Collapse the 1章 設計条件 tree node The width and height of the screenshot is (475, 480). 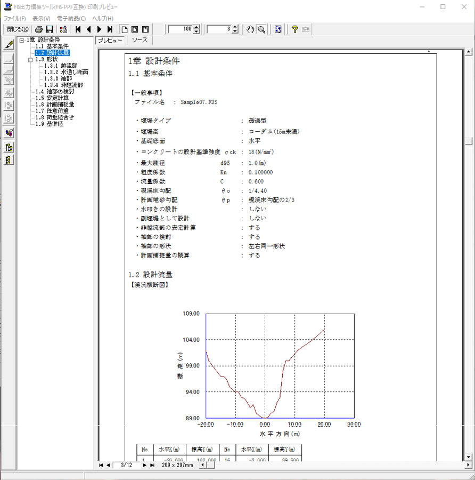[21, 40]
